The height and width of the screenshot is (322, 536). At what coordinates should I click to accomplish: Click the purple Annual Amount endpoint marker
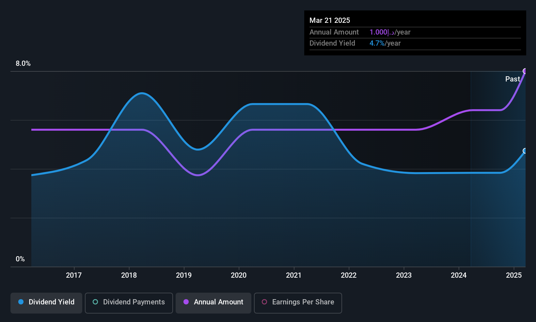pos(525,71)
